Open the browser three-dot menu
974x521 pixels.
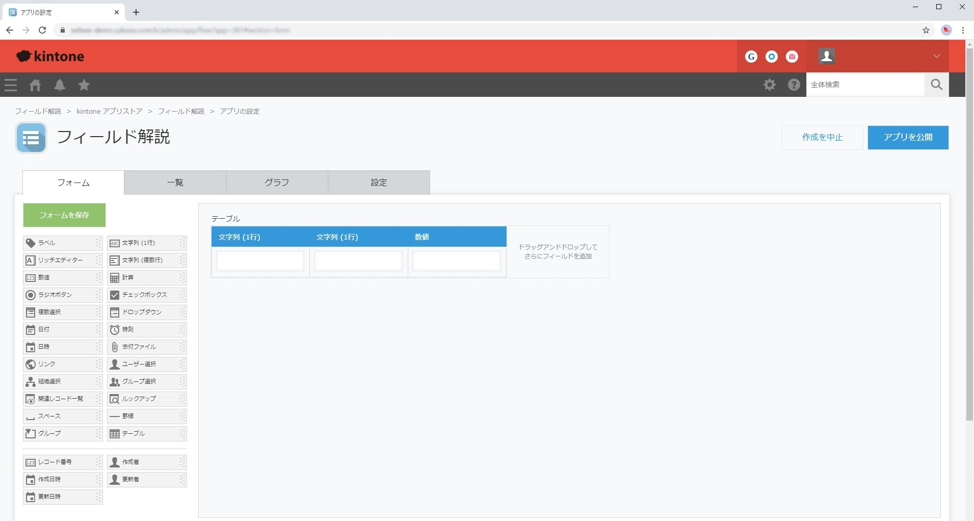click(963, 31)
